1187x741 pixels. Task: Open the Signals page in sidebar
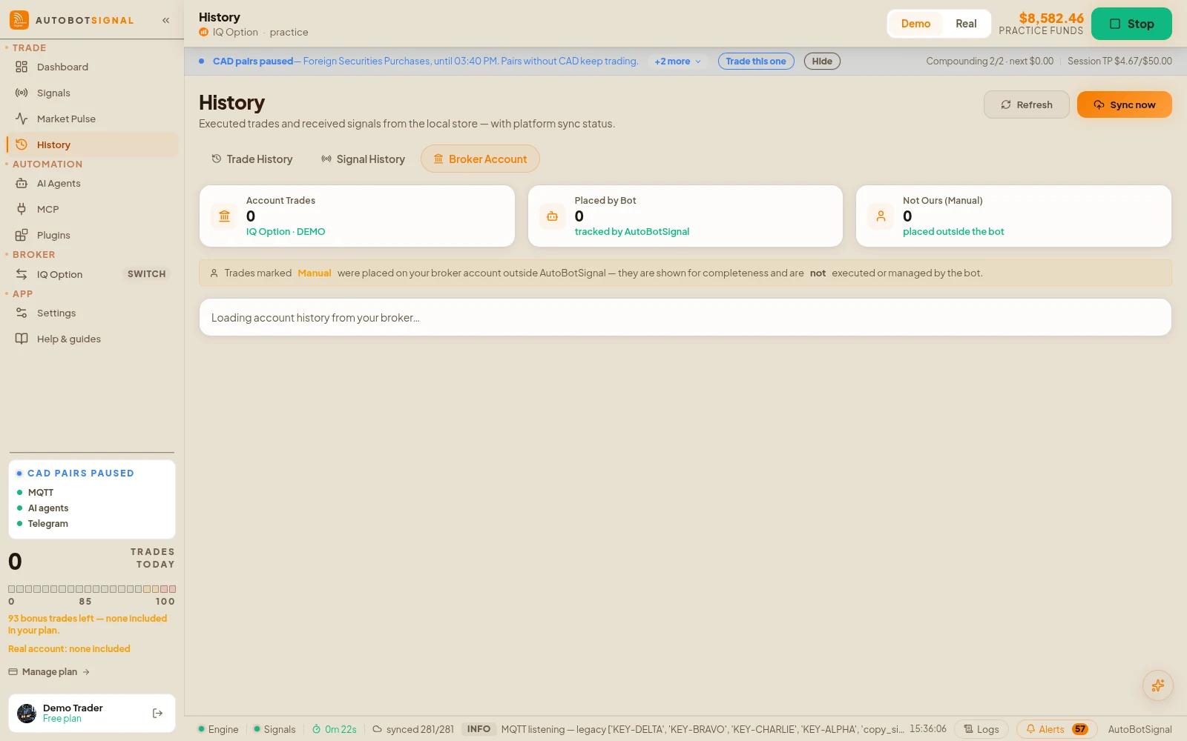pos(92,93)
